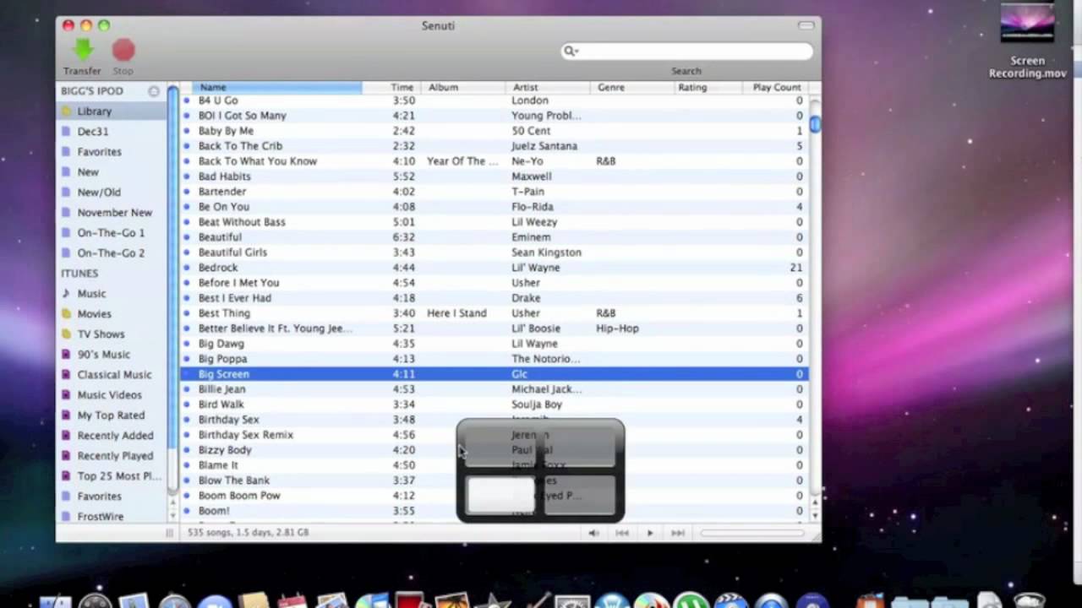Select the song 'Baby By Me'

pos(495,131)
